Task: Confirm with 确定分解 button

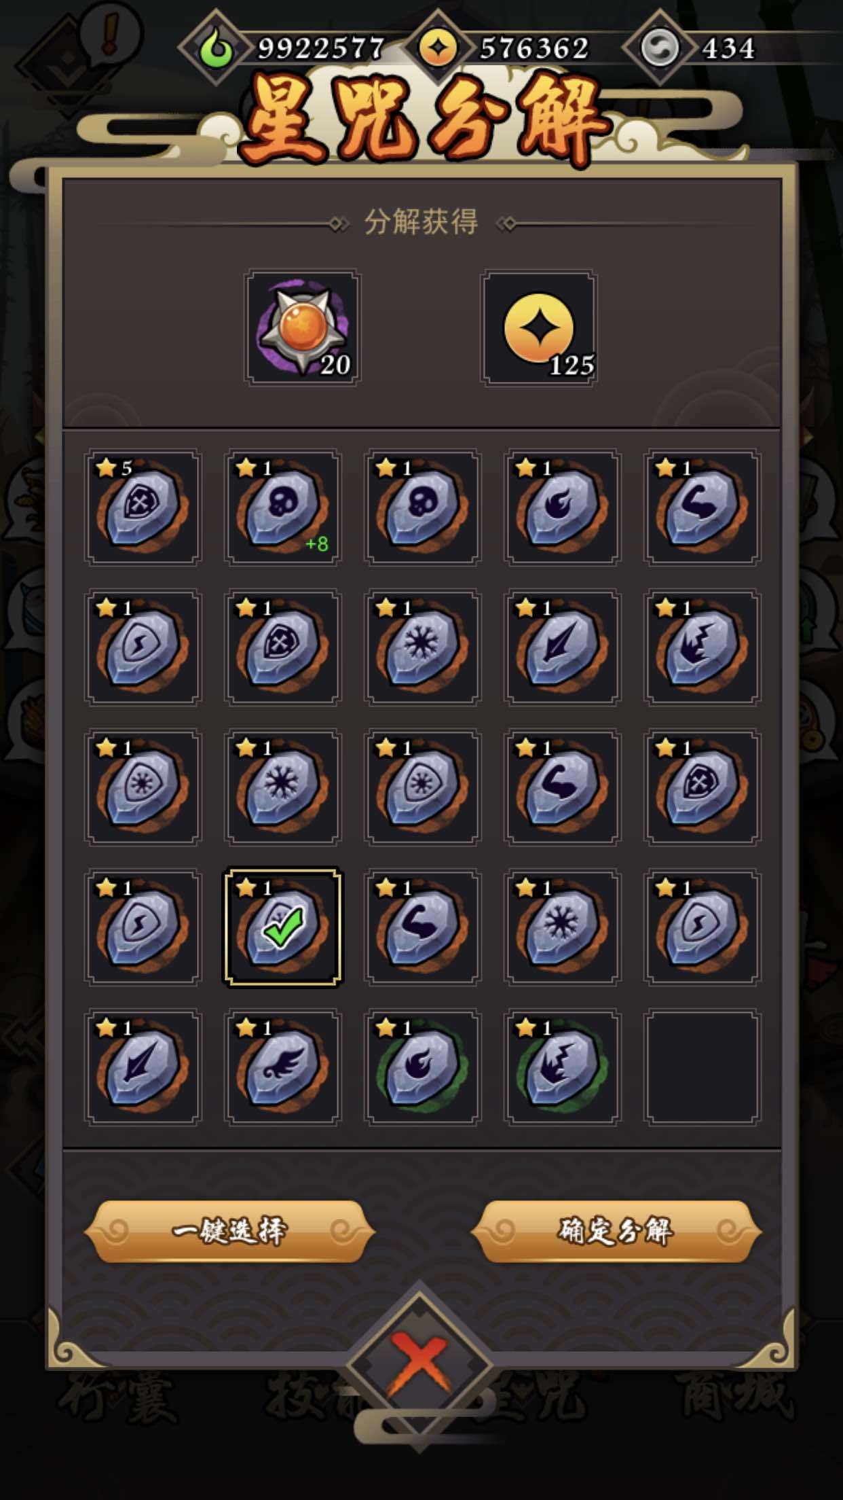Action: tap(616, 1231)
